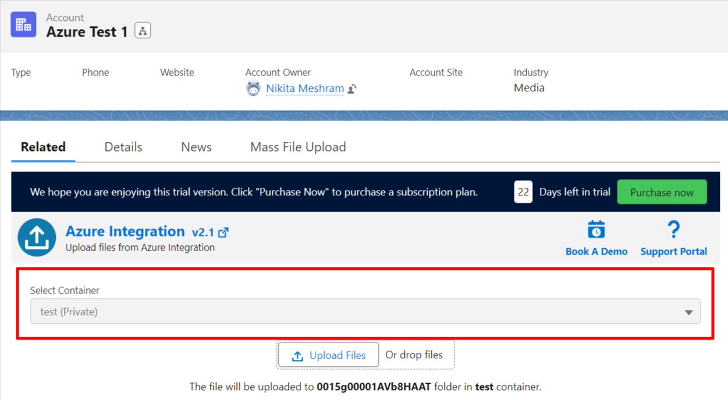Click the Select Container label
The width and height of the screenshot is (728, 400).
click(x=65, y=290)
